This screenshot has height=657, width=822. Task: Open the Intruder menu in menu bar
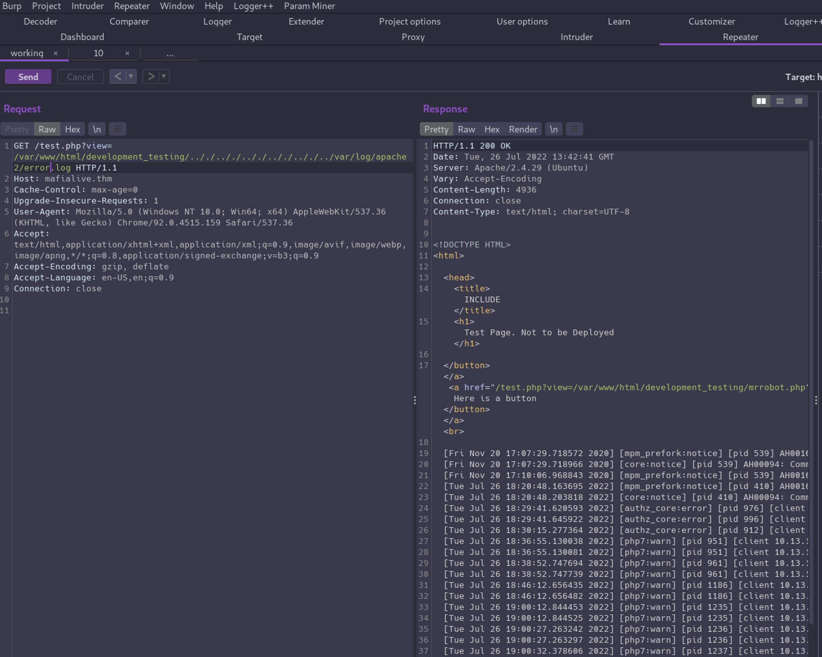point(87,6)
